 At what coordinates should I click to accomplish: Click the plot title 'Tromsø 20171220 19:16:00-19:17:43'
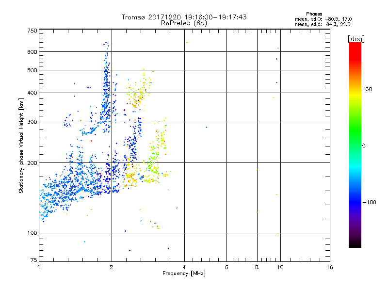(x=184, y=17)
